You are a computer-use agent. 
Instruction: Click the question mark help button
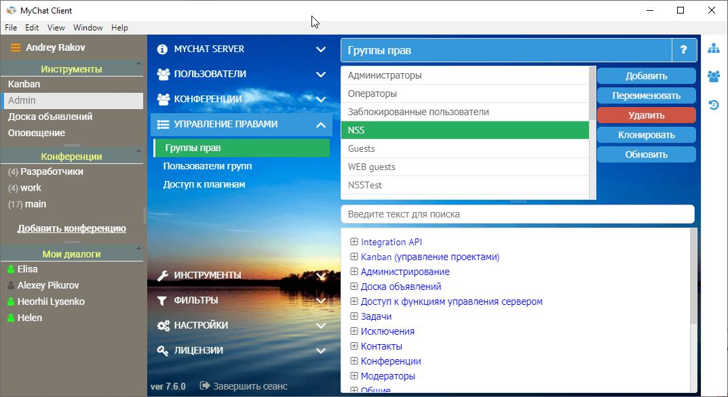pos(683,50)
